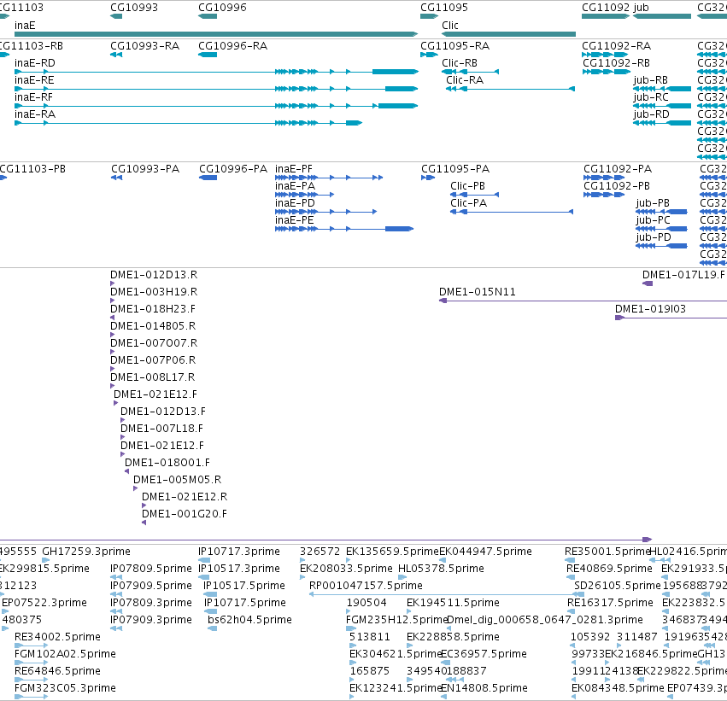Select BAC label DME1-015N11

coord(477,292)
